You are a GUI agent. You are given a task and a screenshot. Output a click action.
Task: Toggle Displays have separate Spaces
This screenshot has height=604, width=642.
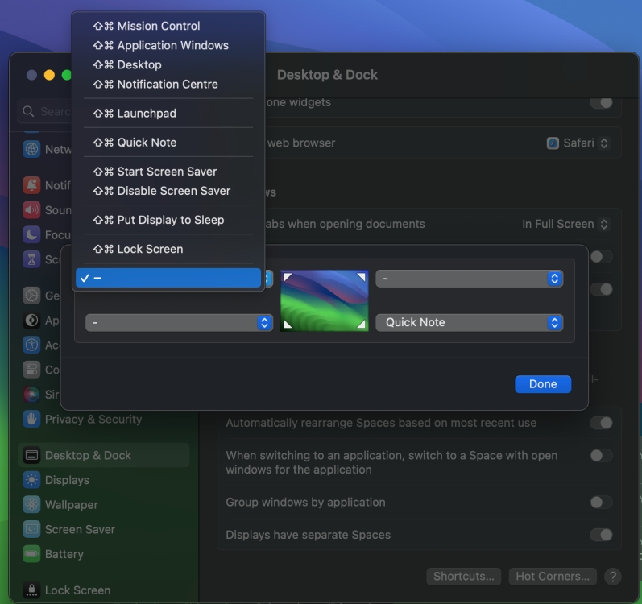601,535
